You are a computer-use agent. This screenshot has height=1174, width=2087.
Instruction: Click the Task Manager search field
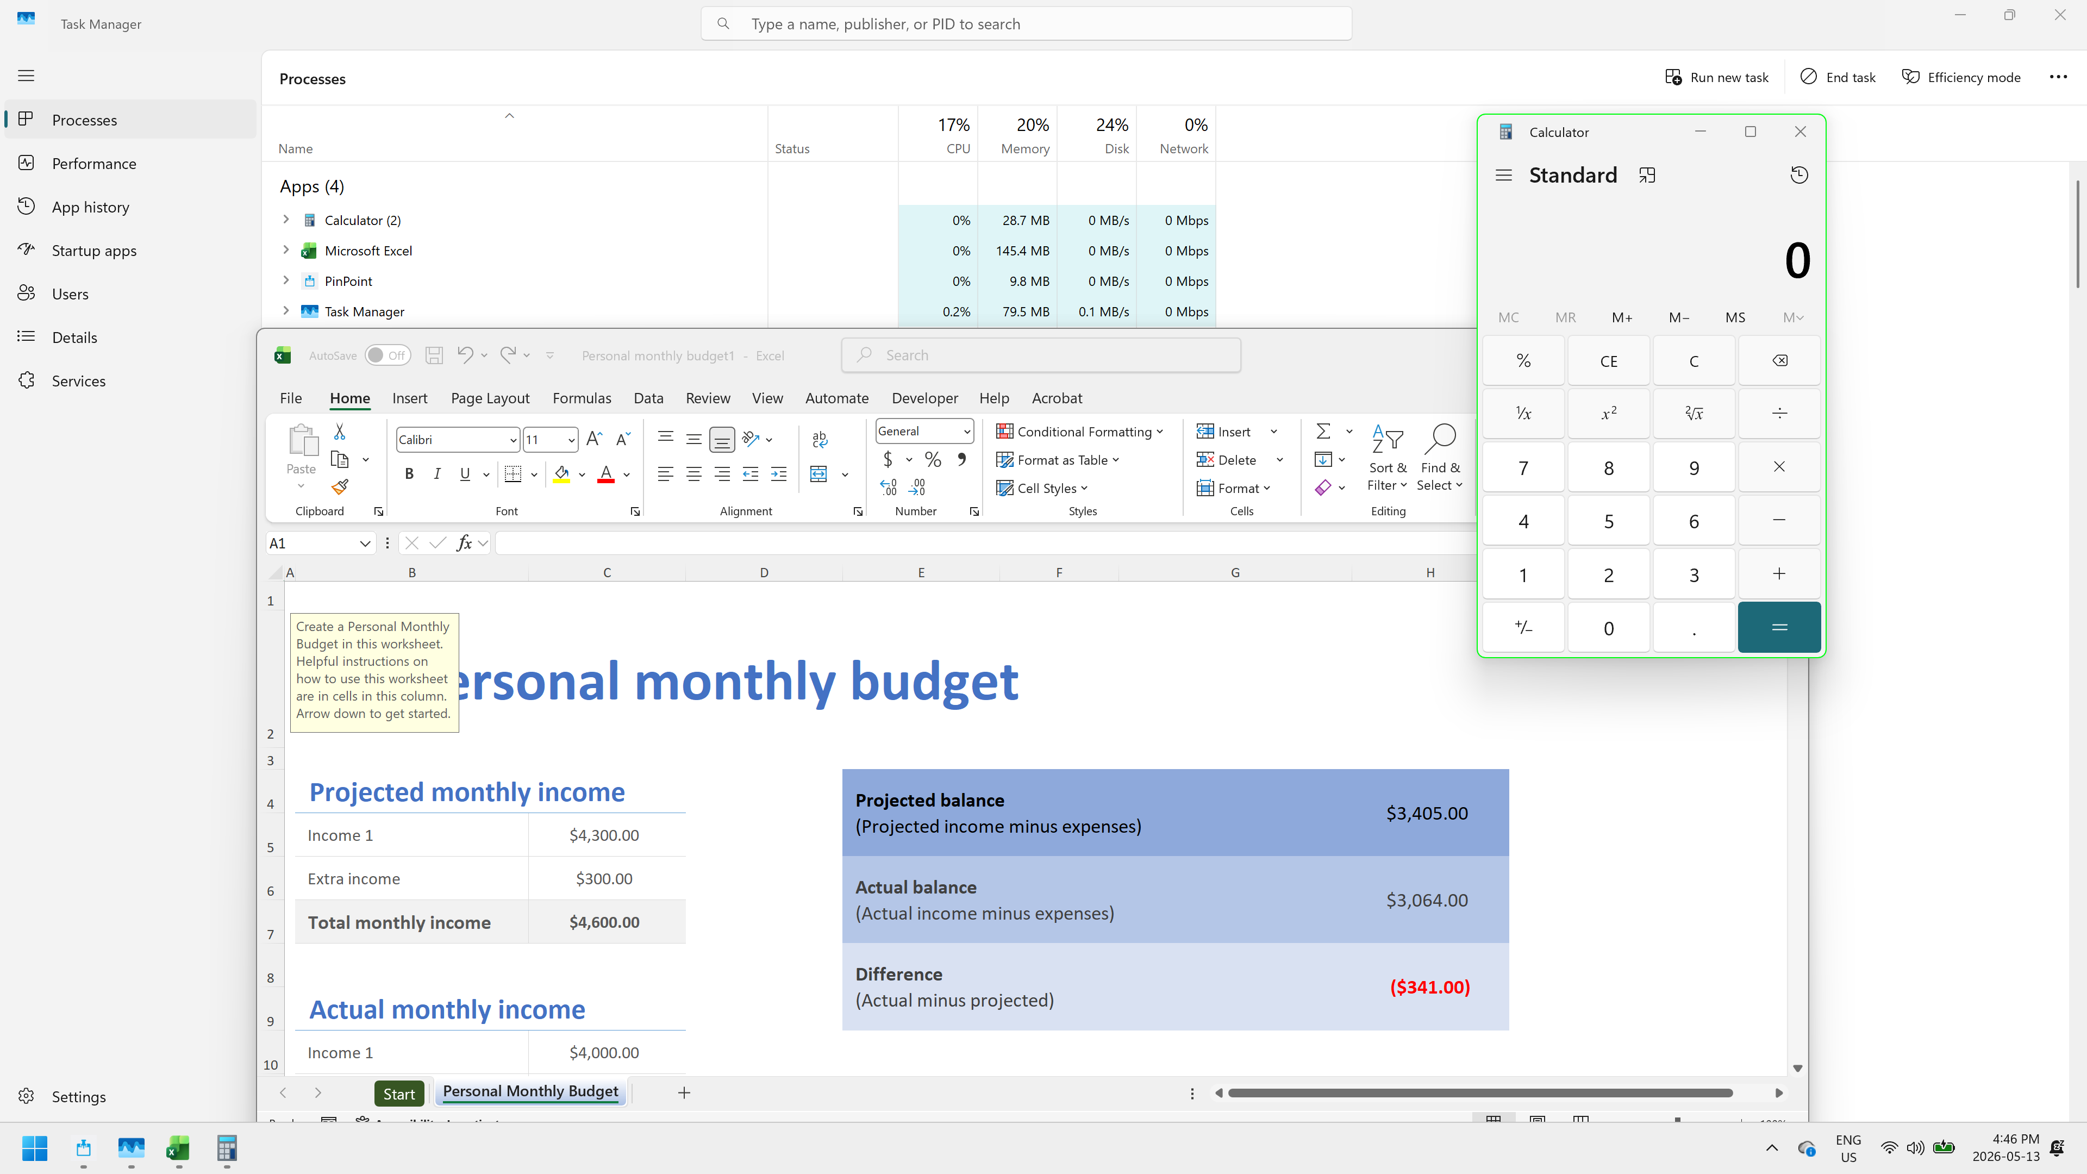pyautogui.click(x=1026, y=23)
